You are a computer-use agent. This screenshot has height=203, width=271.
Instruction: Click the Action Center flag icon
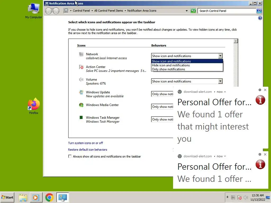81,67
